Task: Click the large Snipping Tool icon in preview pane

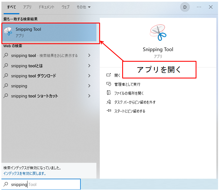Action: tap(158, 33)
